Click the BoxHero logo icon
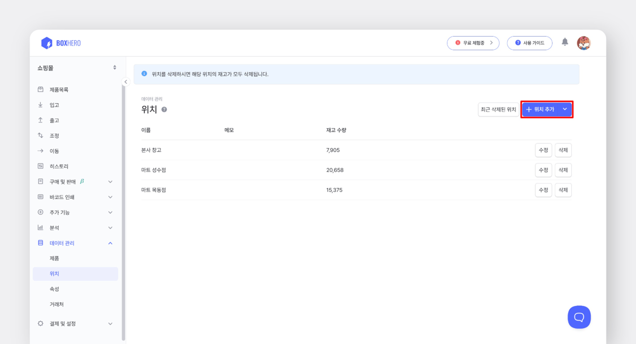The width and height of the screenshot is (636, 344). tap(47, 43)
